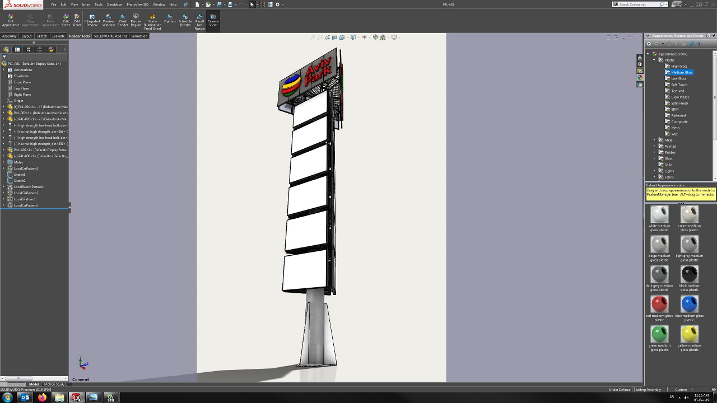Select the Render Region tool
This screenshot has height=403, width=717.
[136, 20]
